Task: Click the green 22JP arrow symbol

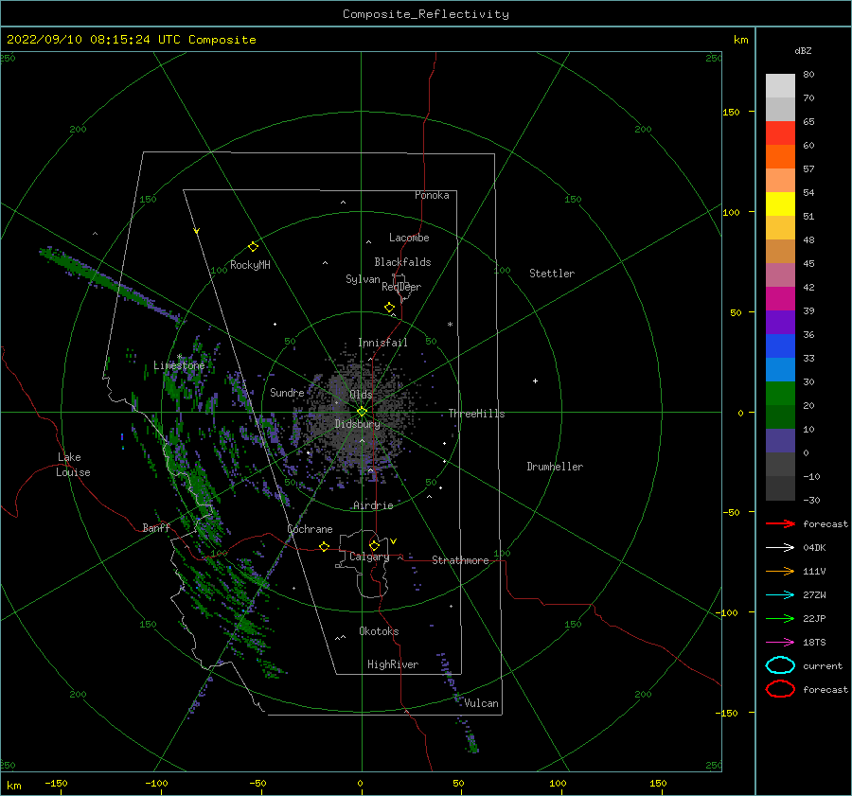Action: 780,618
